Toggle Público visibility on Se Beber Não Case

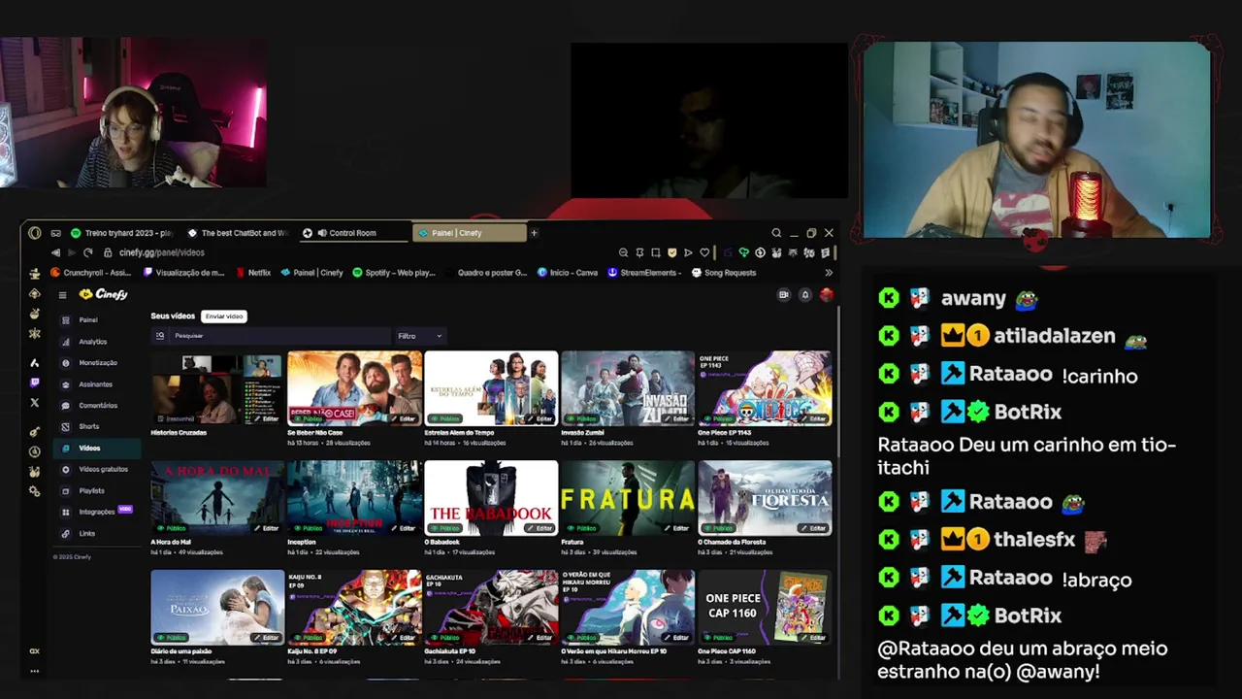pos(309,419)
